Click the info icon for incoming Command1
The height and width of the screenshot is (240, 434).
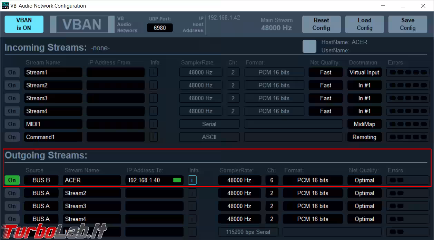(153, 137)
